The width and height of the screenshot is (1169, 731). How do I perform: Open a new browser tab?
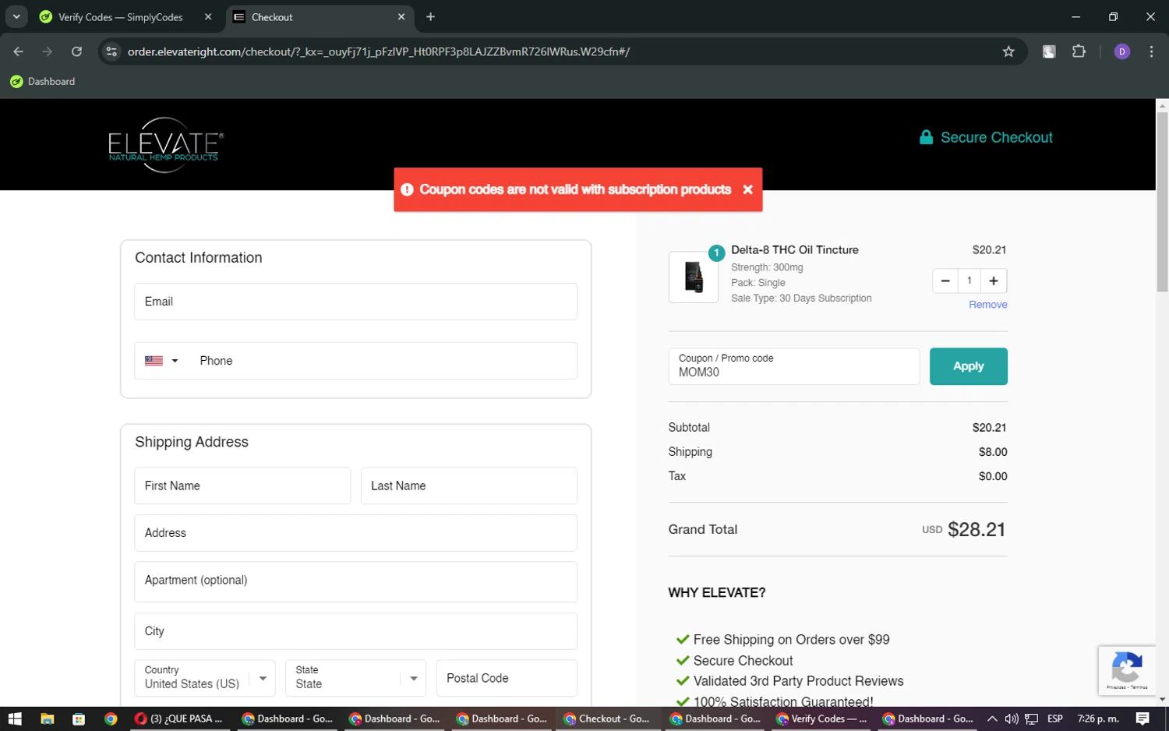[x=430, y=17]
